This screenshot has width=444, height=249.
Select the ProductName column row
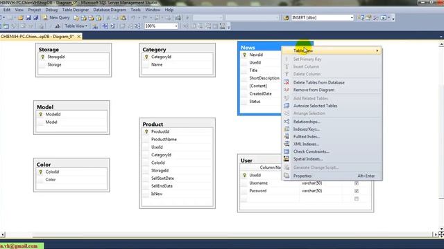coord(178,140)
